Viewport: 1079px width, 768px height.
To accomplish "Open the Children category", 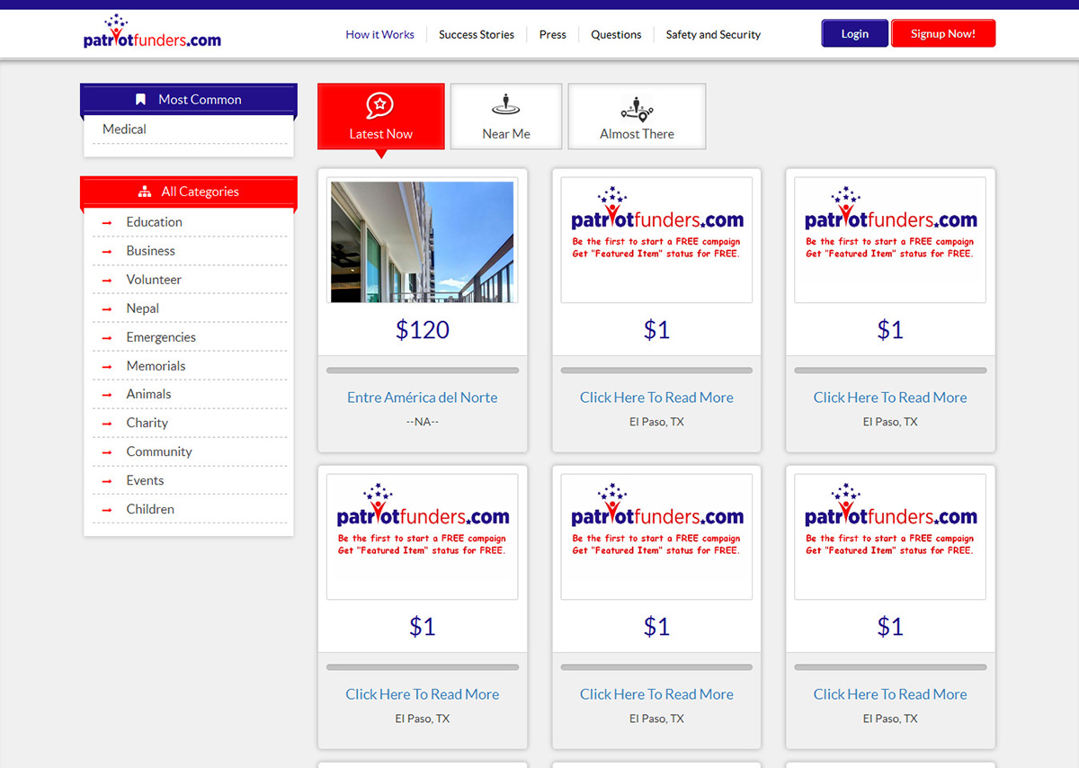I will coord(150,509).
